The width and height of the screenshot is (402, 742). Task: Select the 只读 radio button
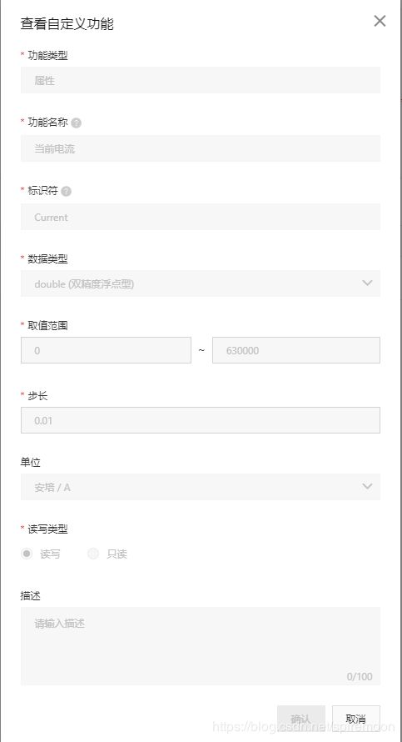[93, 554]
